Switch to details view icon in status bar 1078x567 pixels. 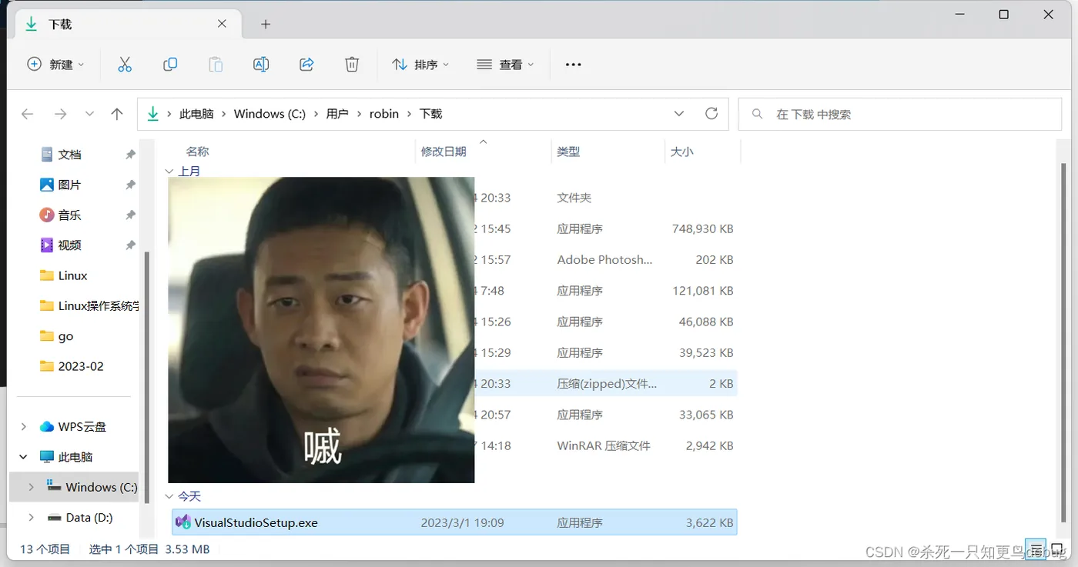[1037, 549]
